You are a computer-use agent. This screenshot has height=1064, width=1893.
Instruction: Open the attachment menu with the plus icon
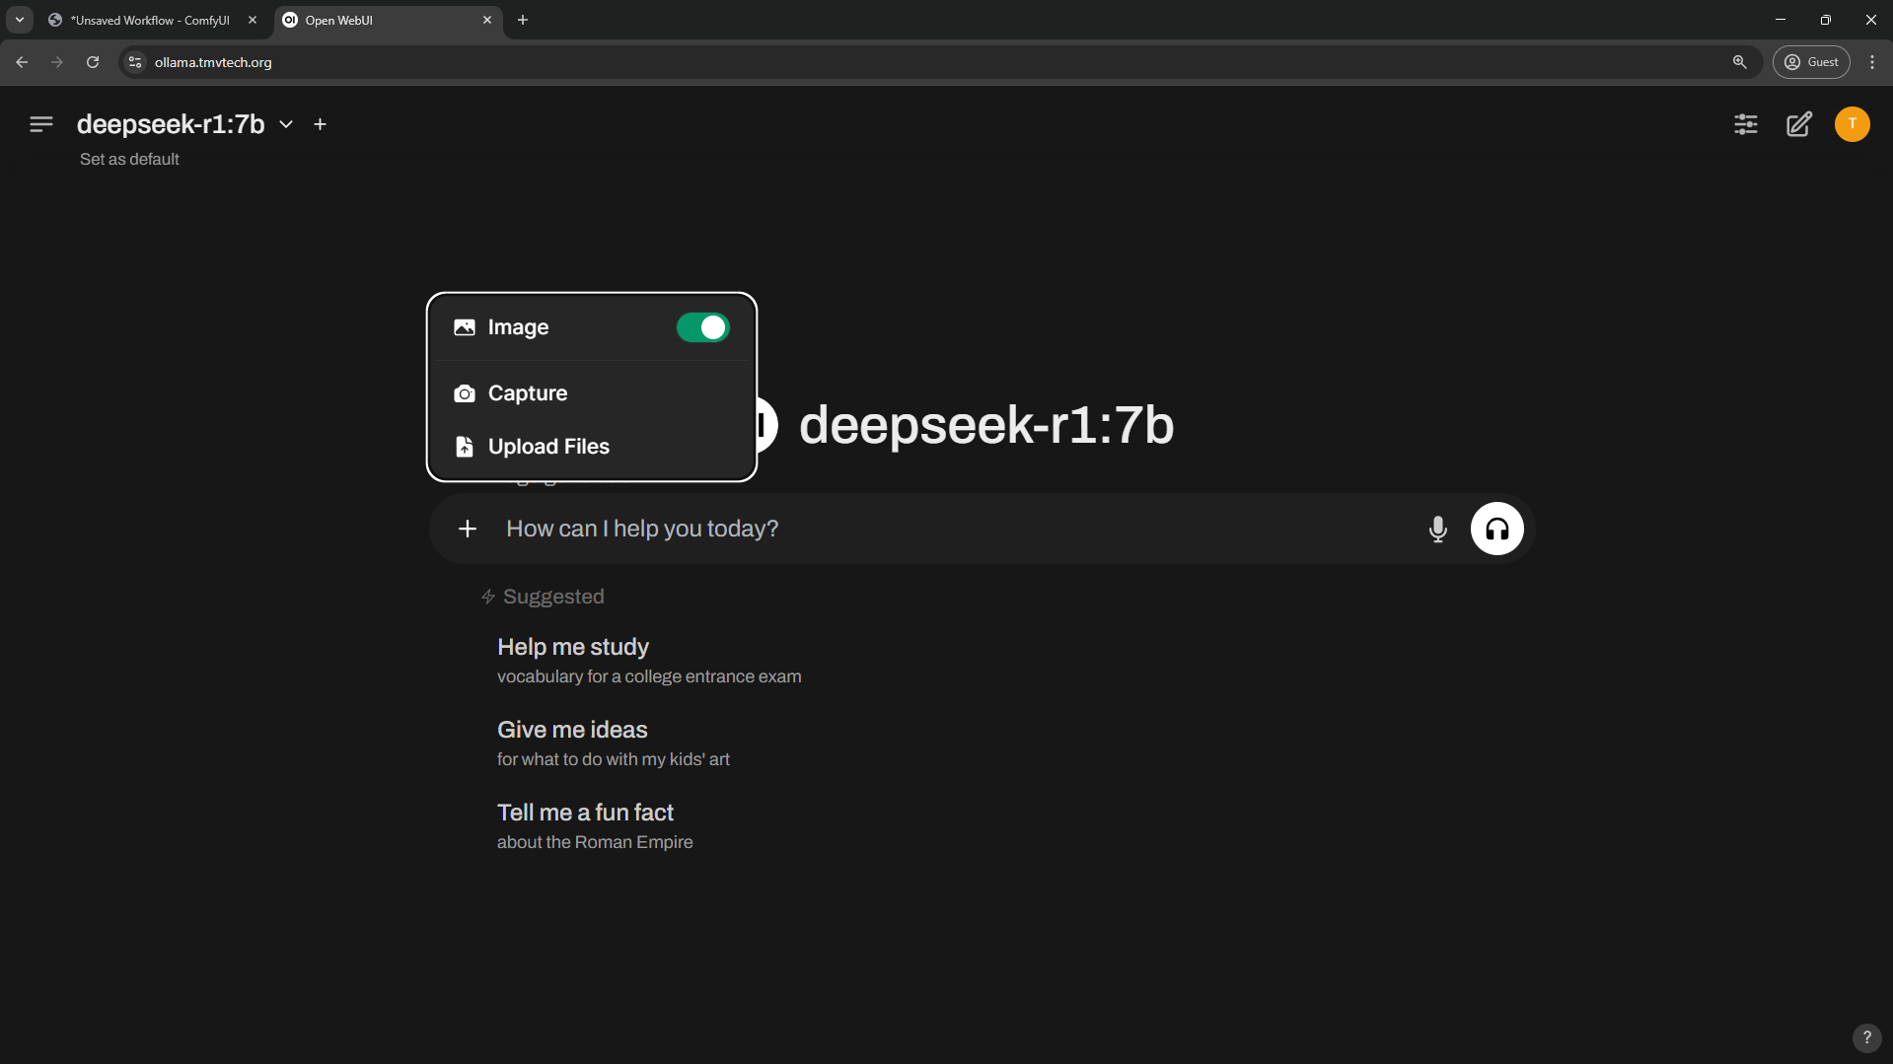pyautogui.click(x=467, y=529)
